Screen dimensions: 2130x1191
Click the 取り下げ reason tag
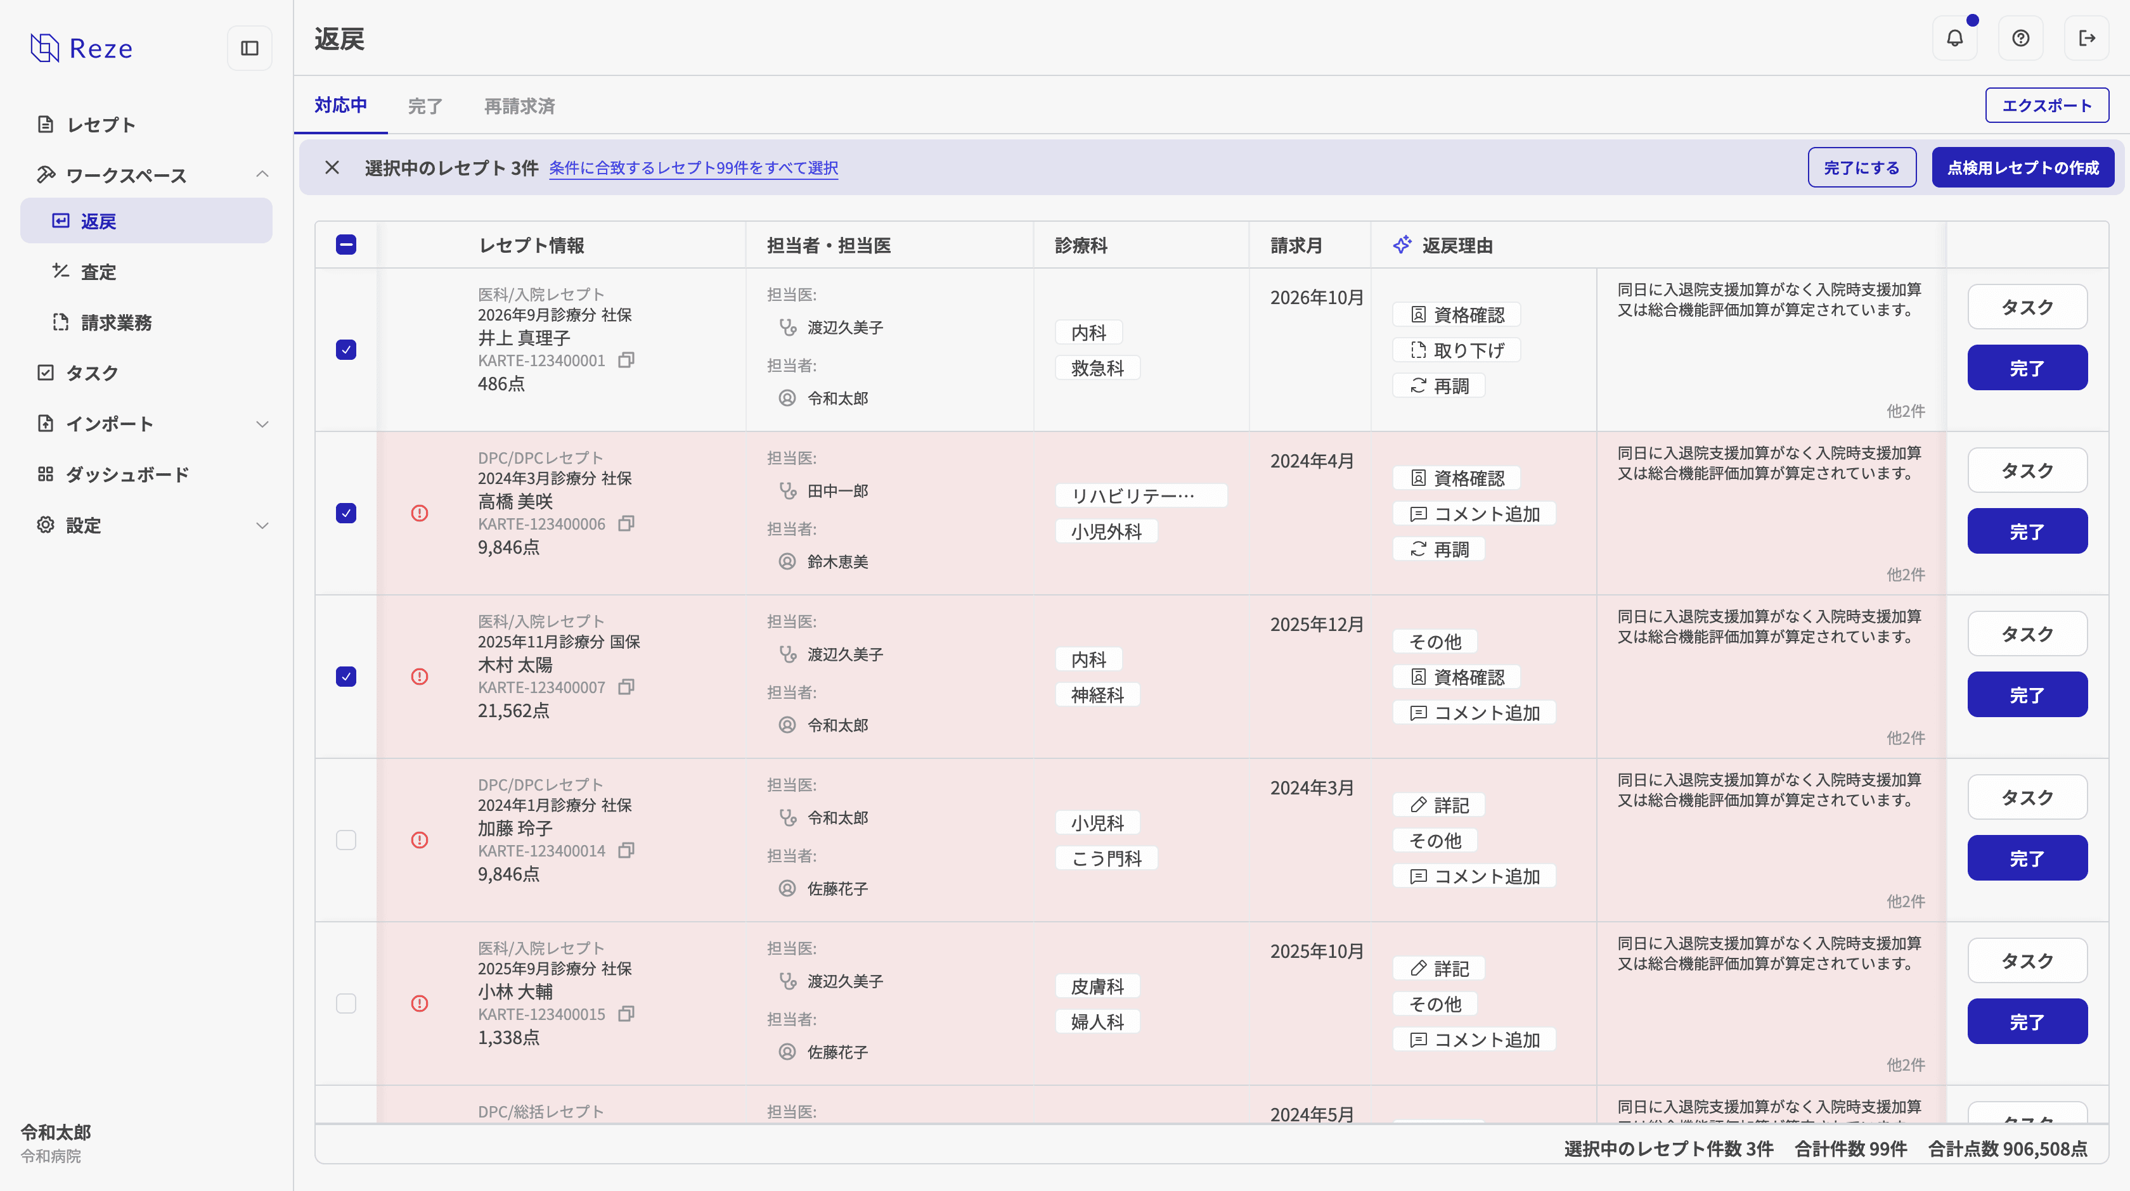pyautogui.click(x=1456, y=350)
